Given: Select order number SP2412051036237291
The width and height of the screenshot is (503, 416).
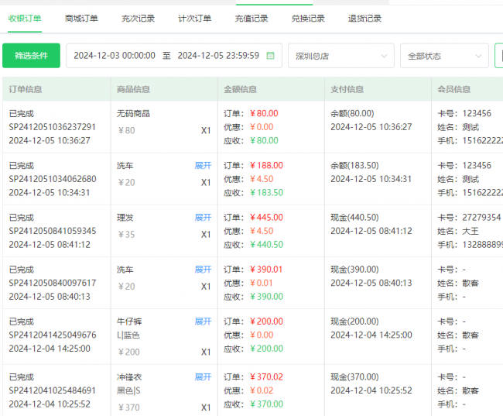Looking at the screenshot, I should [x=53, y=127].
